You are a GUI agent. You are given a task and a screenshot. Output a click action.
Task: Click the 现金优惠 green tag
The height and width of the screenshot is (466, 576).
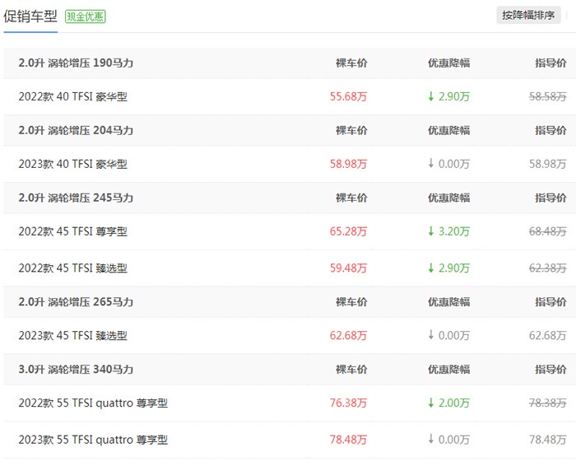click(x=86, y=16)
